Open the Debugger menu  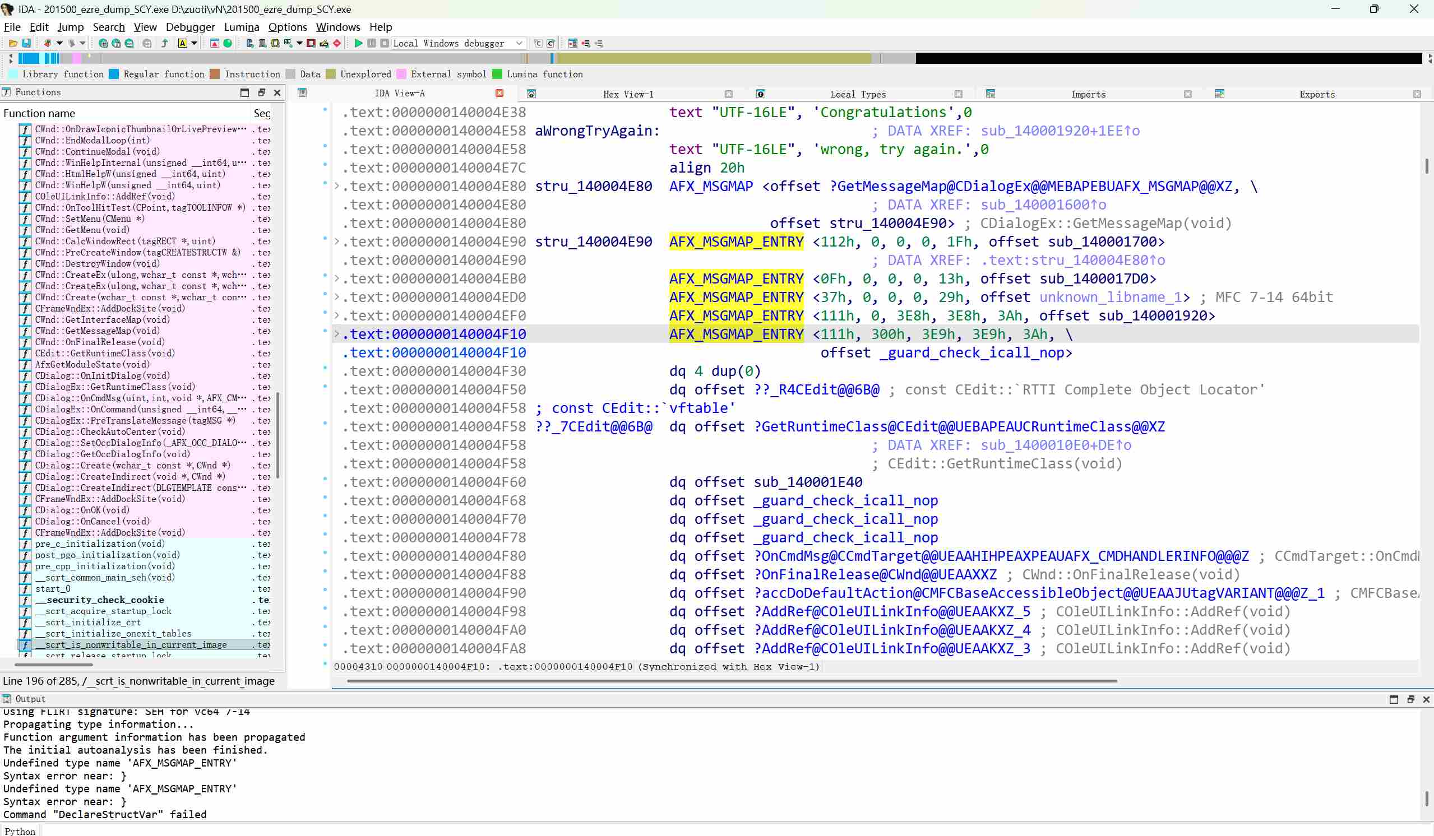coord(190,27)
